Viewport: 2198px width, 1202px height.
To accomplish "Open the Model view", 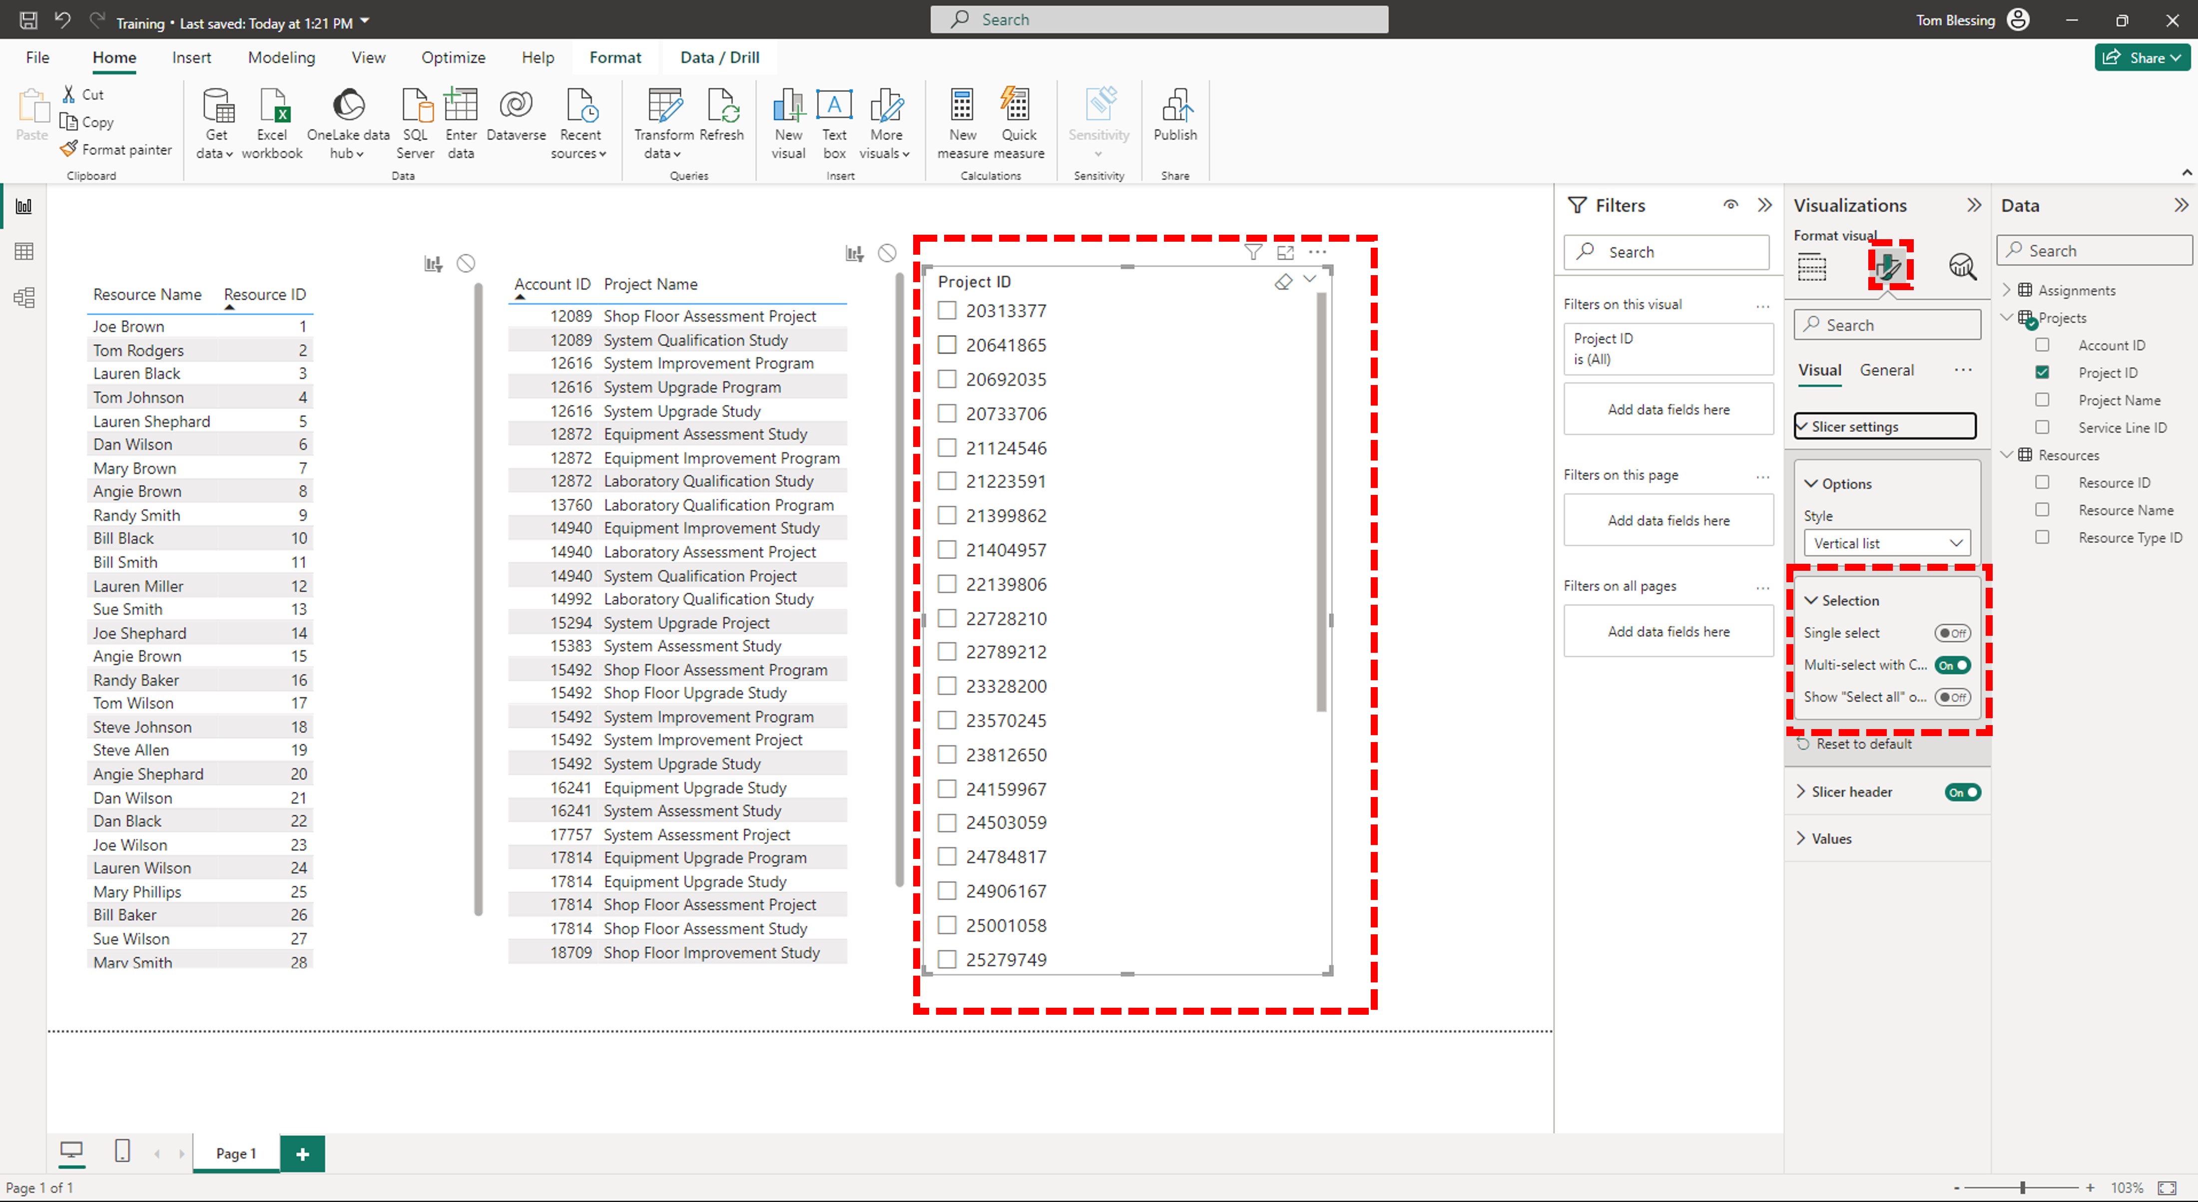I will [23, 297].
